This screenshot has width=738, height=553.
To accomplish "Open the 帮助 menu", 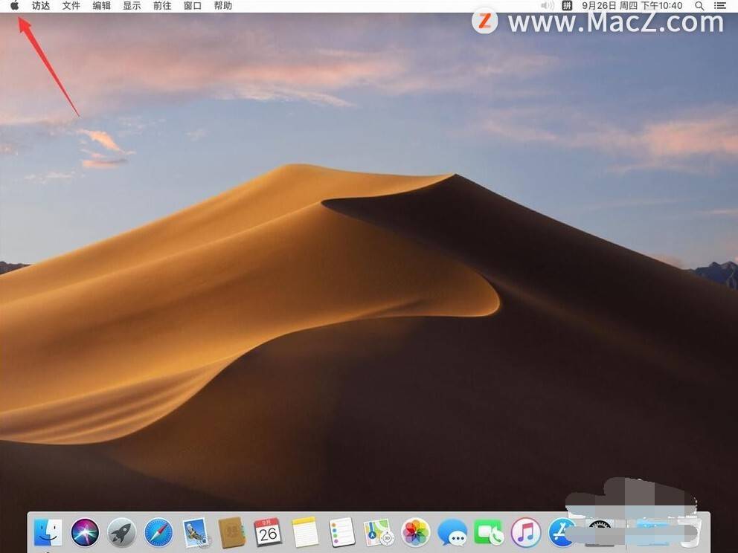I will tap(222, 6).
